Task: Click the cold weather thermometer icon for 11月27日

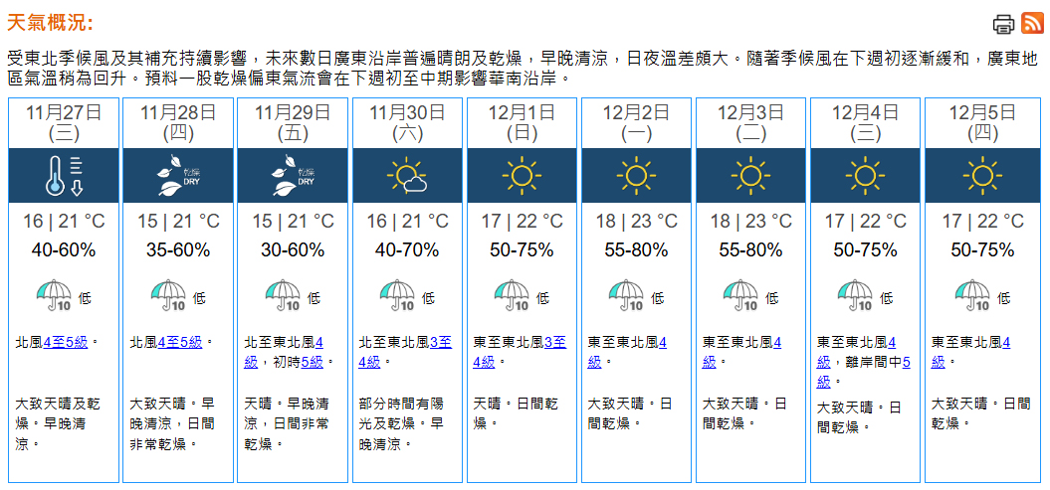Action: pyautogui.click(x=64, y=175)
